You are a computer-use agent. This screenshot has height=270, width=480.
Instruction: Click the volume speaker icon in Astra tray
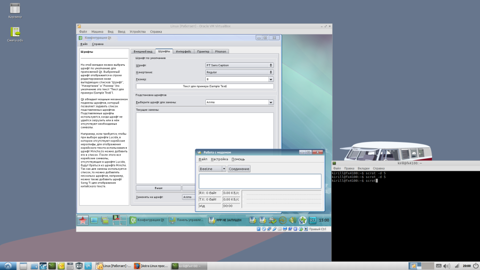click(293, 220)
